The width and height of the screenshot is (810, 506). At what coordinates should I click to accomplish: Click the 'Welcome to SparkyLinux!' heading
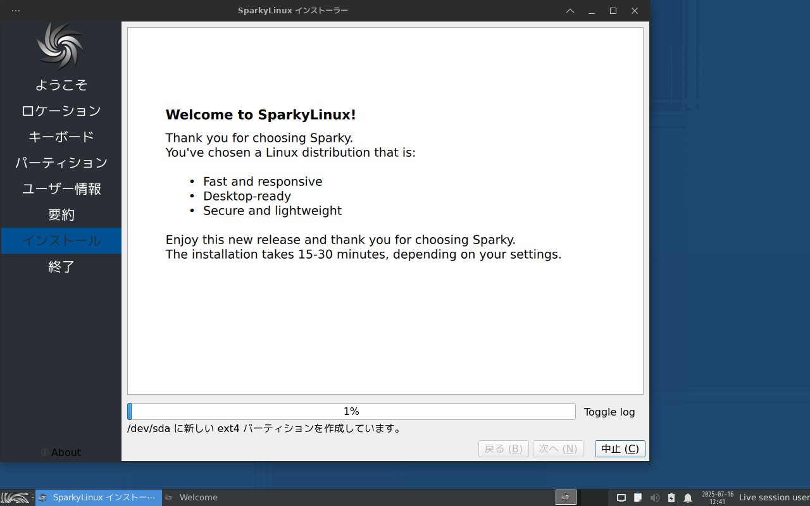coord(261,114)
